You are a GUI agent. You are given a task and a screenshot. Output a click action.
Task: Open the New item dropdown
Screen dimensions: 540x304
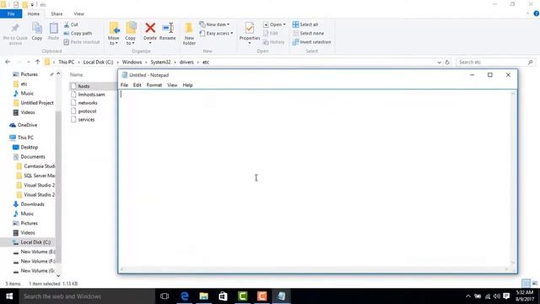214,24
